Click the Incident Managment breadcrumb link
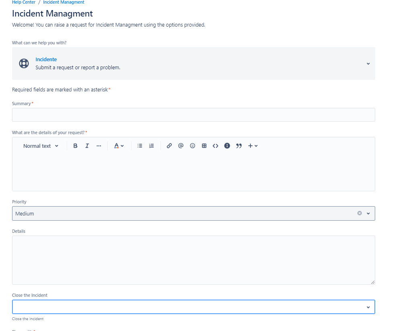Screen dimensions: 413x331 click(x=63, y=2)
